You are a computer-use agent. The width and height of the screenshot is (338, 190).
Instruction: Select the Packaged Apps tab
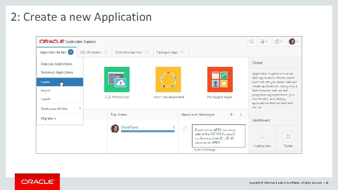(x=171, y=52)
